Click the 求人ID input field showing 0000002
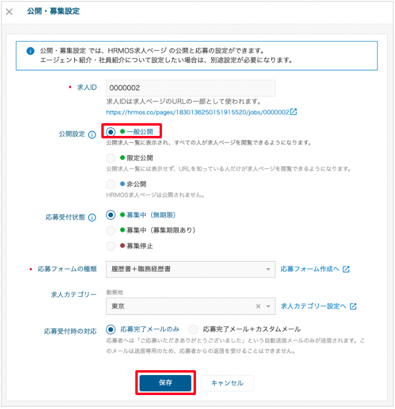Screen dimensions: 395x409 tap(191, 88)
